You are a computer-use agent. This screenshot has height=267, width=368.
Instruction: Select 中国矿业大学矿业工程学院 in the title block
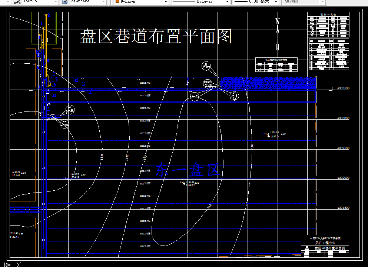325,238
